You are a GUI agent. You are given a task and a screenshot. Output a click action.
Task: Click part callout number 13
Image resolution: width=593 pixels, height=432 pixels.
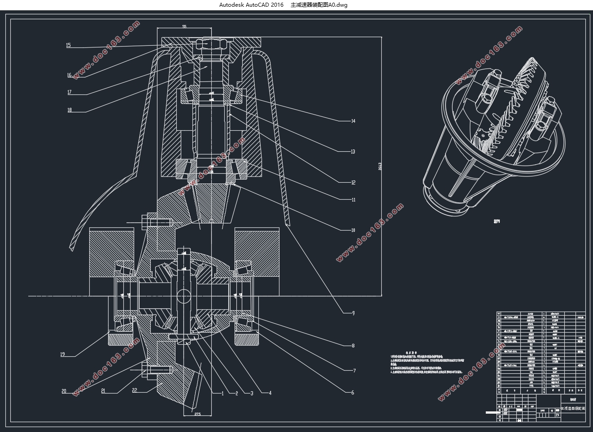[x=353, y=152]
